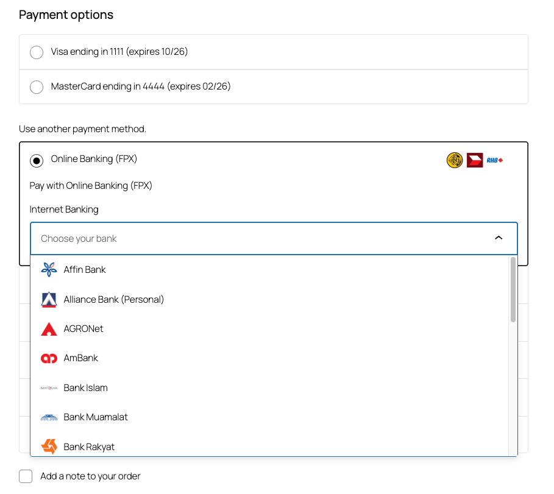Collapse the Choose your bank dropdown
The width and height of the screenshot is (554, 494).
point(273,238)
